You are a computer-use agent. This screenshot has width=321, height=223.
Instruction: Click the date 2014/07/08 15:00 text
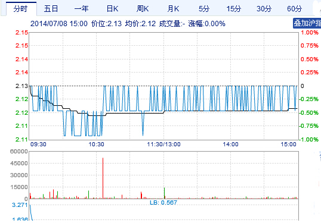[x=59, y=24]
